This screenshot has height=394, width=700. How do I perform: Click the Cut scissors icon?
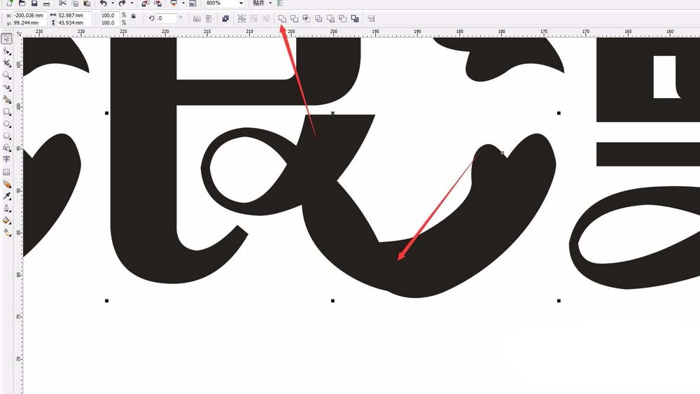click(62, 3)
